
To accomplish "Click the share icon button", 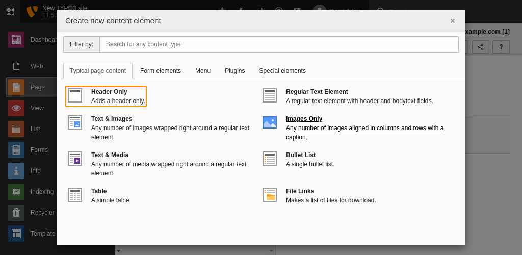I will click(481, 47).
